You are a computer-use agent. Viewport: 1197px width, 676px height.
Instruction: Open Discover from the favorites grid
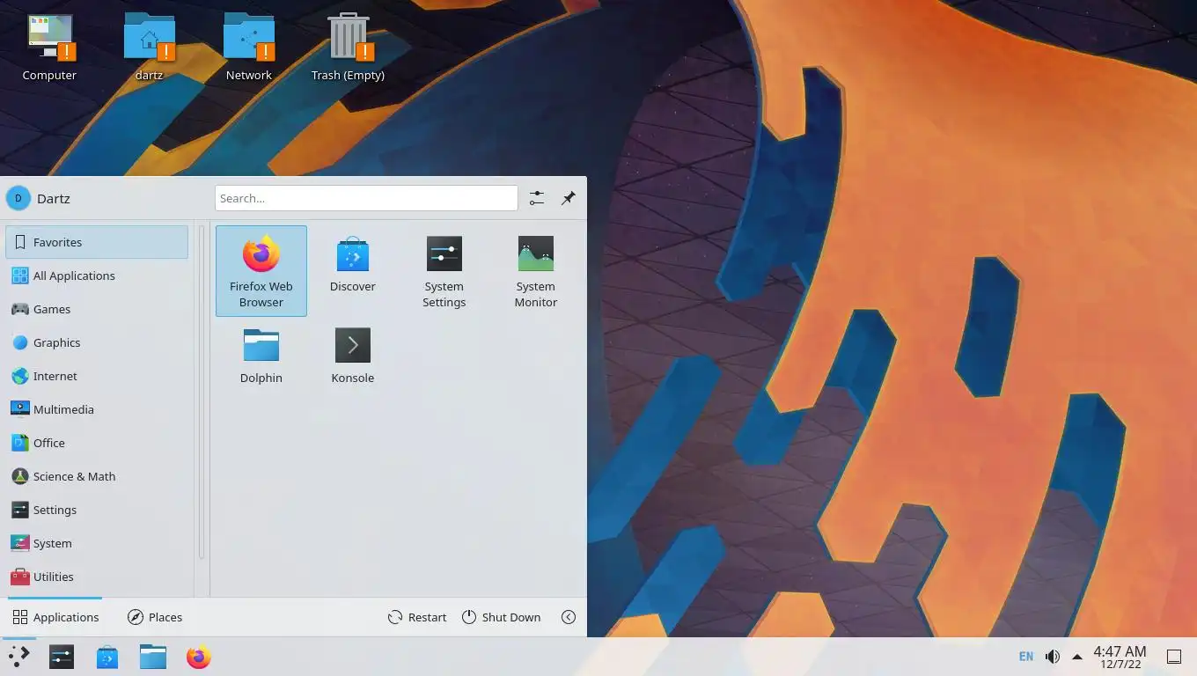click(353, 271)
